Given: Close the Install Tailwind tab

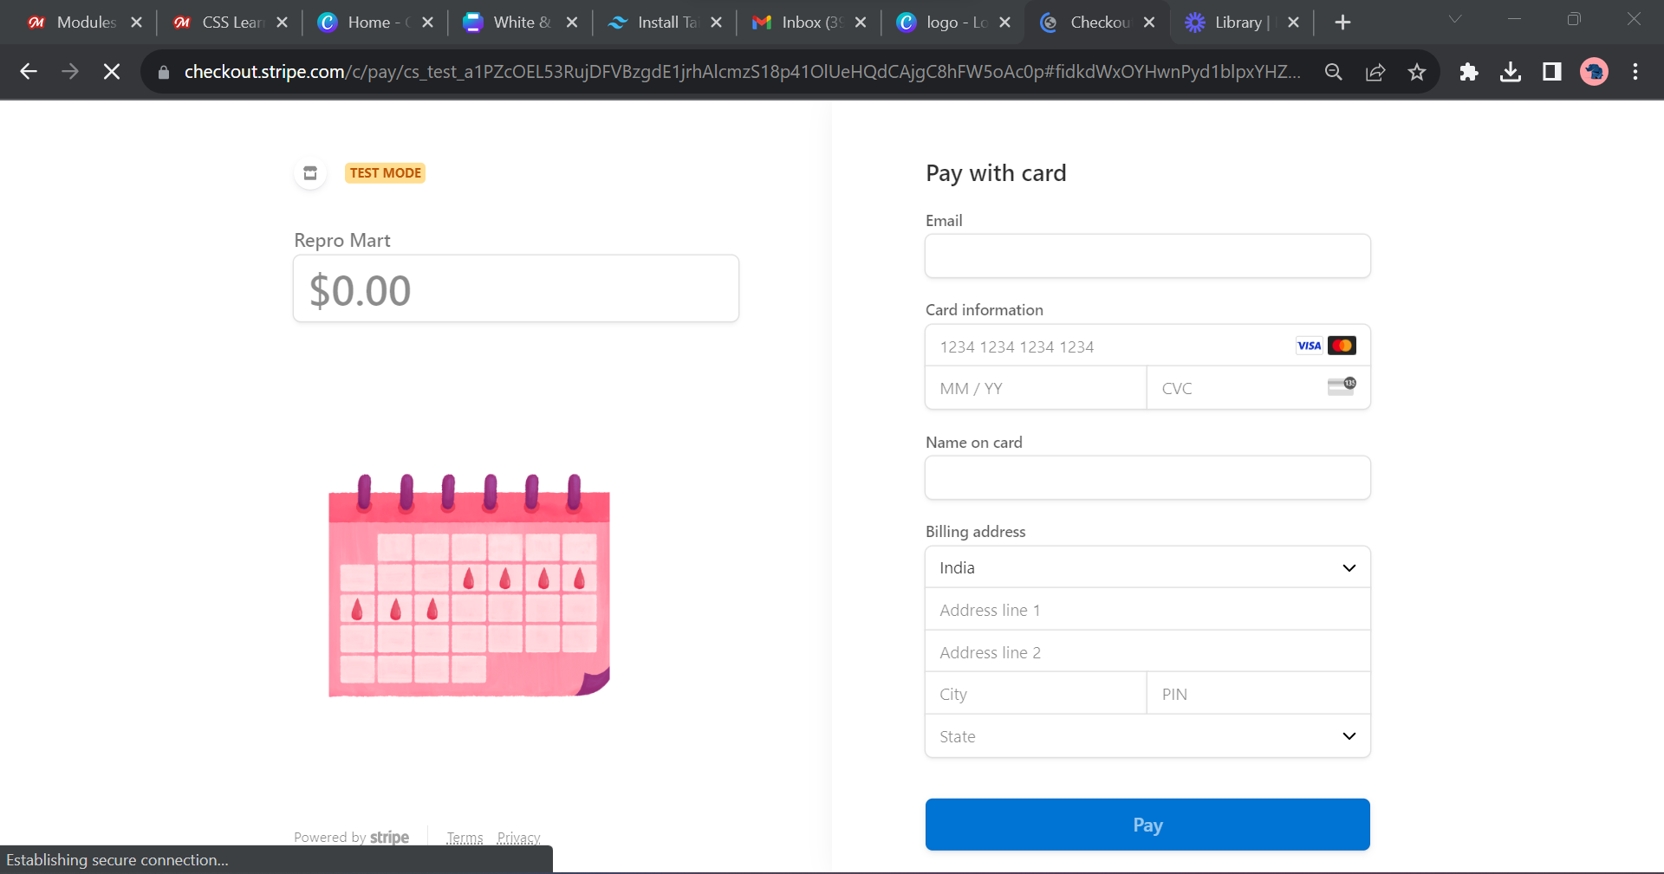Looking at the screenshot, I should tap(716, 23).
